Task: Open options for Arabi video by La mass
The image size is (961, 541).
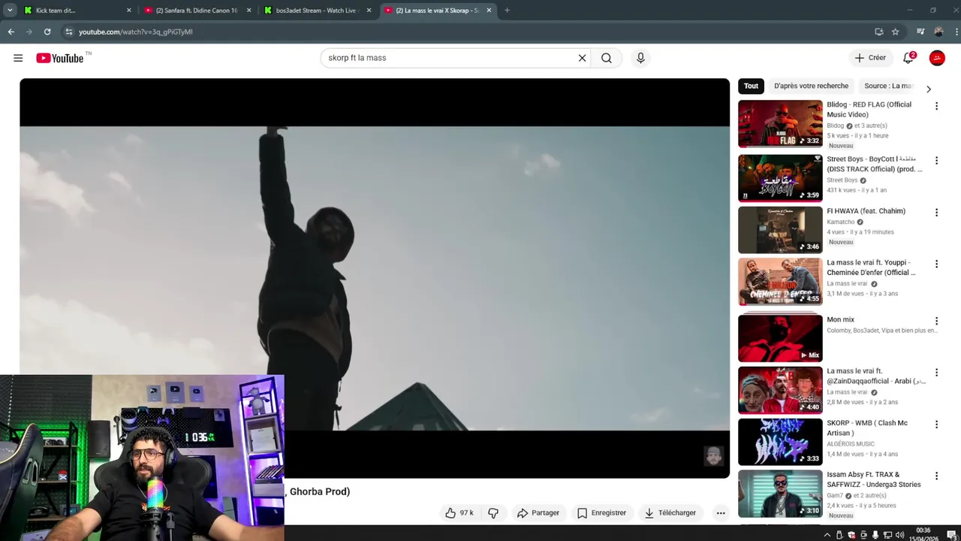Action: pos(936,373)
